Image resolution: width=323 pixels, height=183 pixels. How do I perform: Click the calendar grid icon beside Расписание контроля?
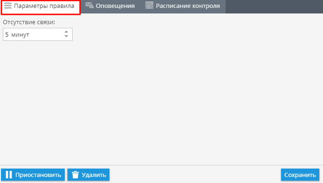149,6
